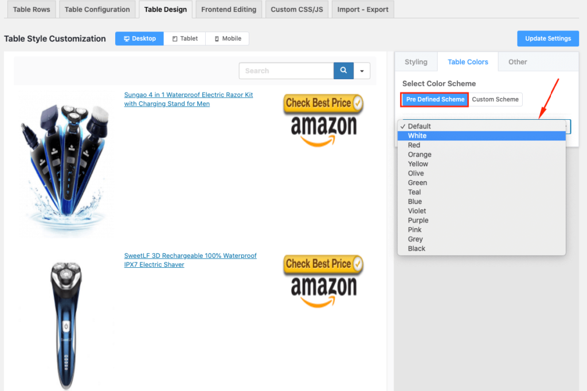Switch to the Styling tab

point(416,62)
